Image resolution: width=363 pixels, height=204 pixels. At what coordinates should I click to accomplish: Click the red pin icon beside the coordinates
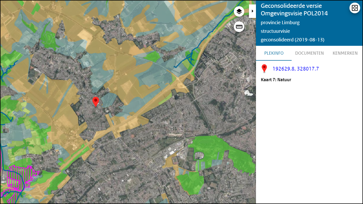[x=264, y=68]
